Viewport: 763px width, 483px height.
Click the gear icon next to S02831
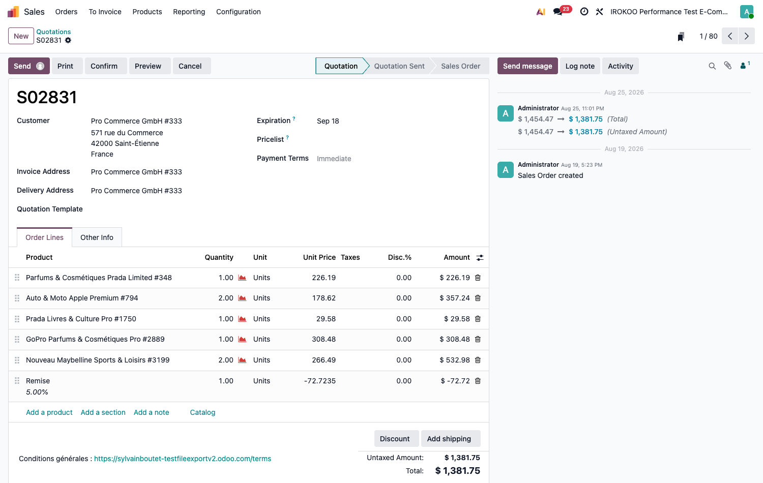68,40
